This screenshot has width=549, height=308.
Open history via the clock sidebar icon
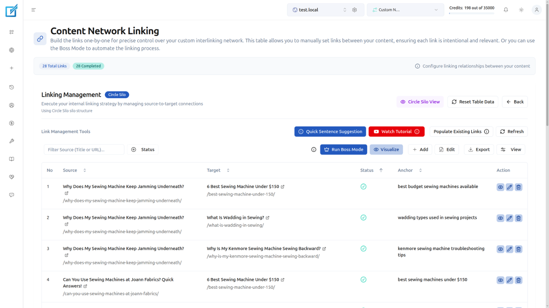[11, 87]
